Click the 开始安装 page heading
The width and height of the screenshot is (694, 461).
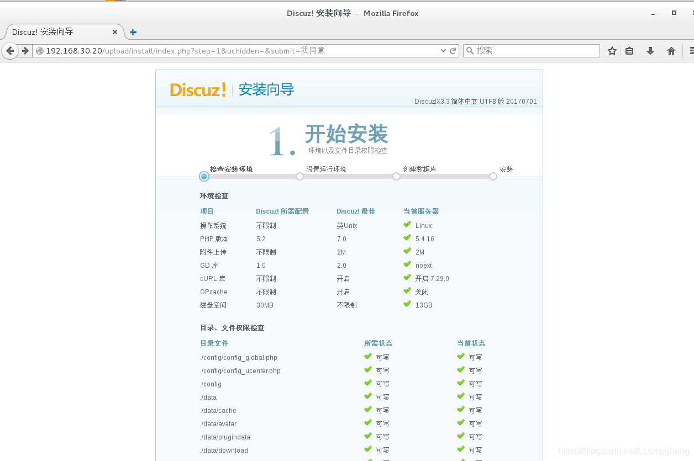346,134
